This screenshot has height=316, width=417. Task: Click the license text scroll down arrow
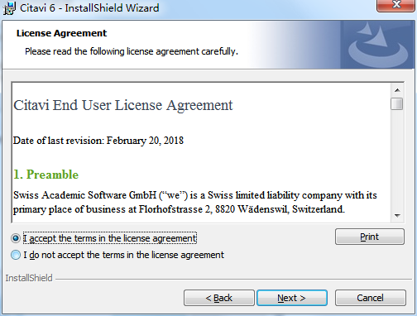click(x=397, y=215)
